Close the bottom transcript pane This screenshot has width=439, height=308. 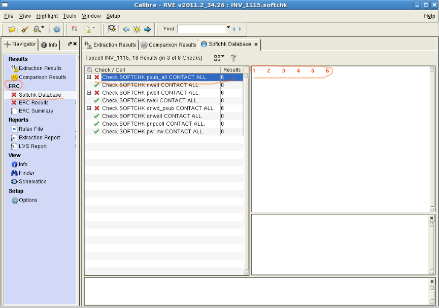pyautogui.click(x=432, y=282)
